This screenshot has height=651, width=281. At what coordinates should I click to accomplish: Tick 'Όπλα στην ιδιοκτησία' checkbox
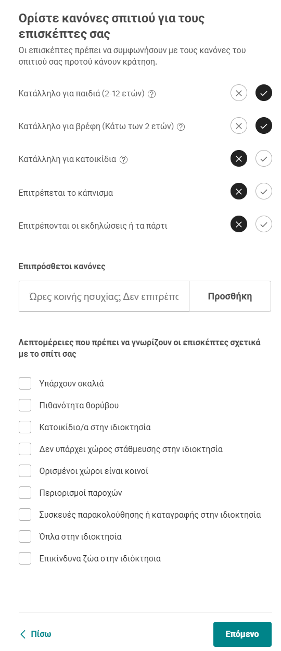tap(25, 536)
